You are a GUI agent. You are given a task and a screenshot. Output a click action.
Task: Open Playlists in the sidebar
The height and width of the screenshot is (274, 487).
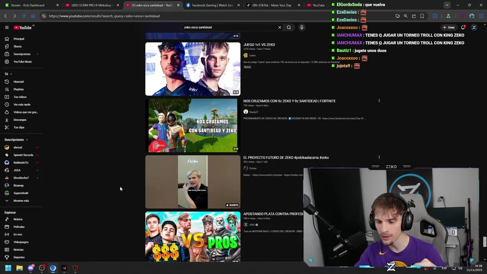tap(21, 89)
